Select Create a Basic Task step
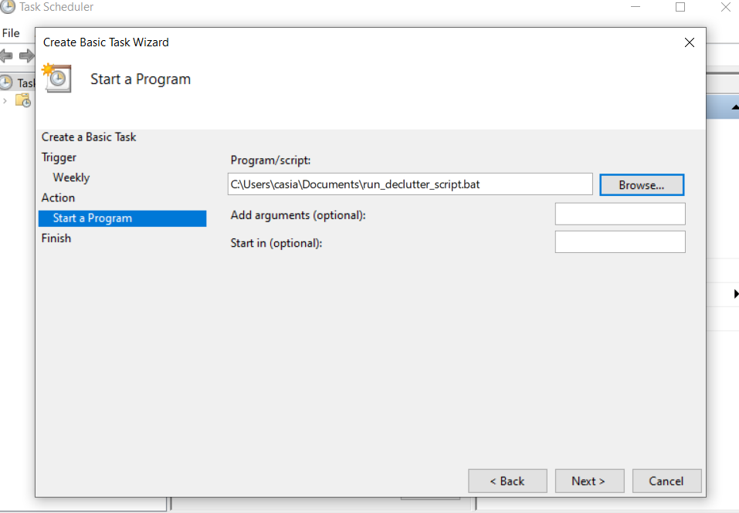 [x=89, y=137]
